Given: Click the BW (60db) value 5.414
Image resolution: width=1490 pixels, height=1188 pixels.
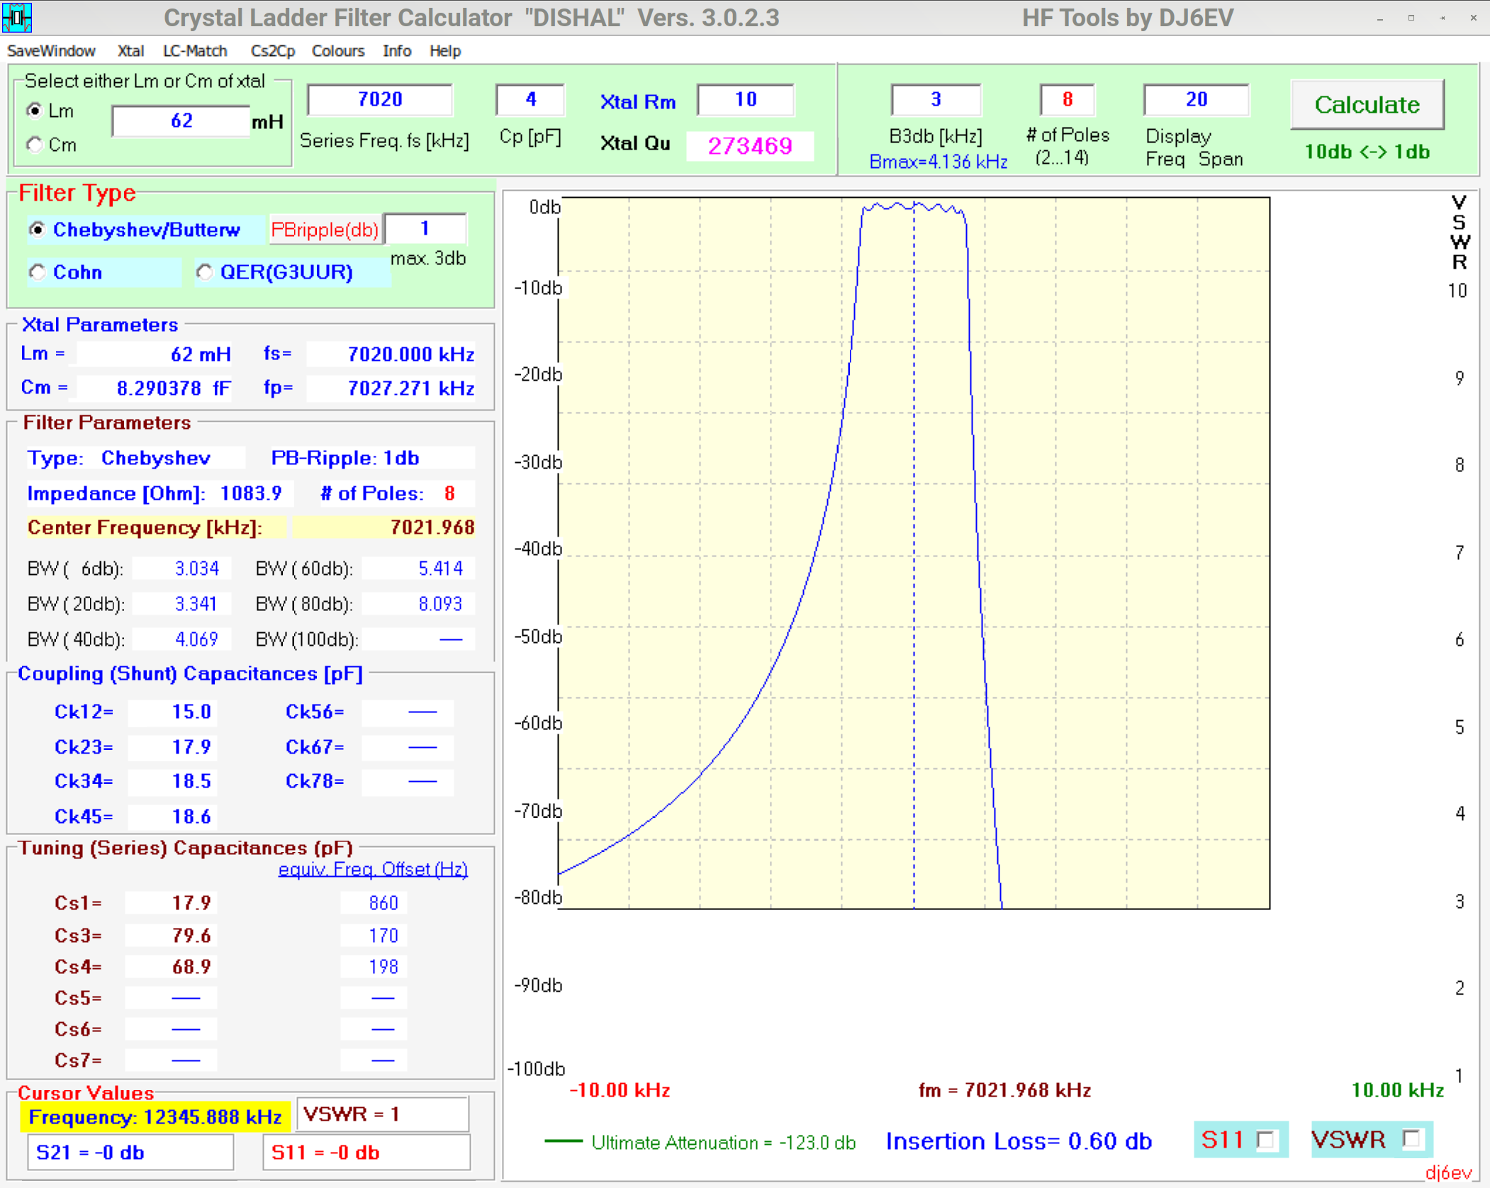Looking at the screenshot, I should (418, 568).
